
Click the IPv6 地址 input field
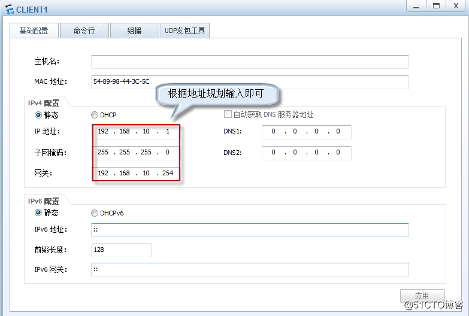[x=250, y=230]
